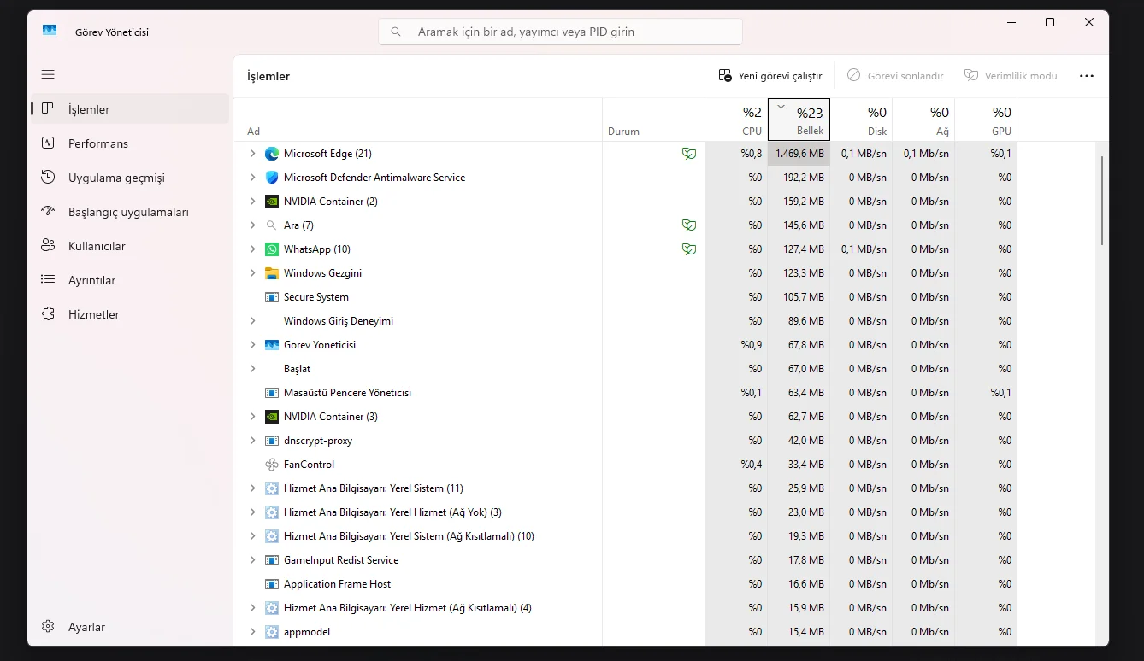Click the Application Frame Host icon

pos(272,584)
